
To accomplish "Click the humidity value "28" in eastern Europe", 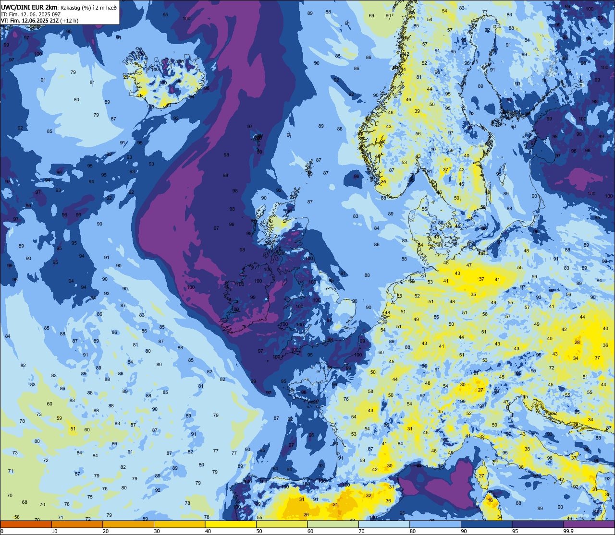I will click(577, 342).
